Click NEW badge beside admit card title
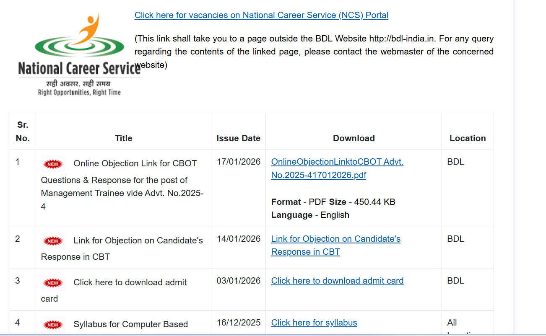 point(53,283)
